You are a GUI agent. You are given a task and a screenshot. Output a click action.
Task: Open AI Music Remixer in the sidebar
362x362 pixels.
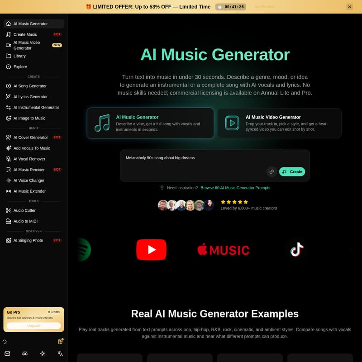33,170
